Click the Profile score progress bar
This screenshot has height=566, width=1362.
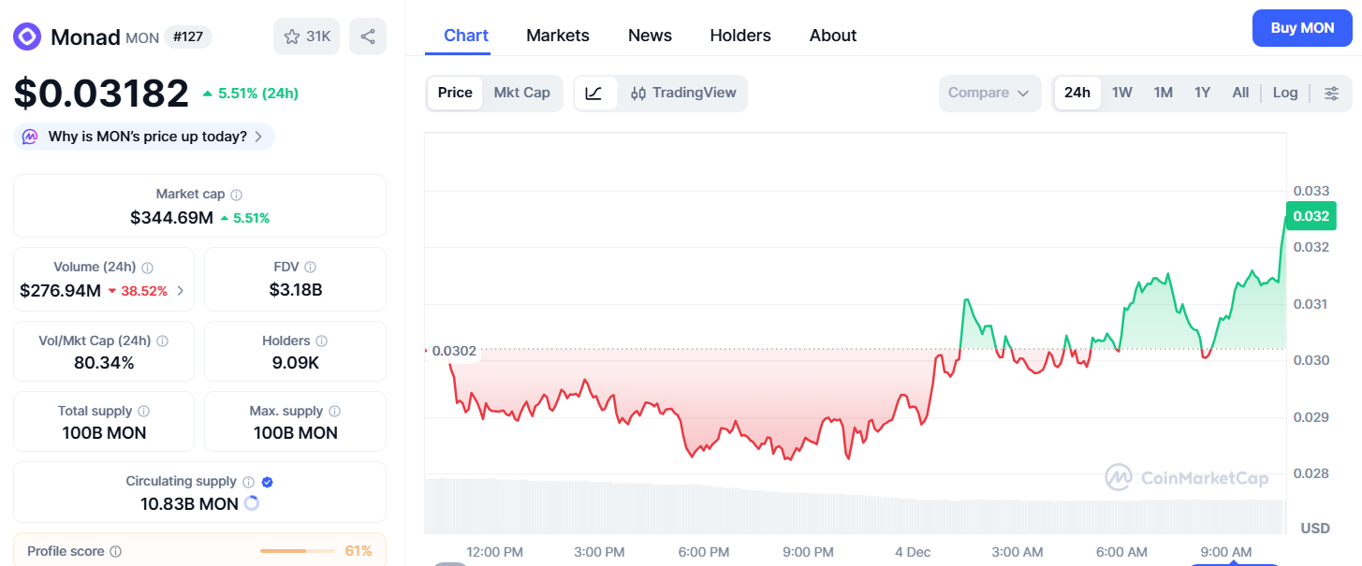tap(297, 551)
